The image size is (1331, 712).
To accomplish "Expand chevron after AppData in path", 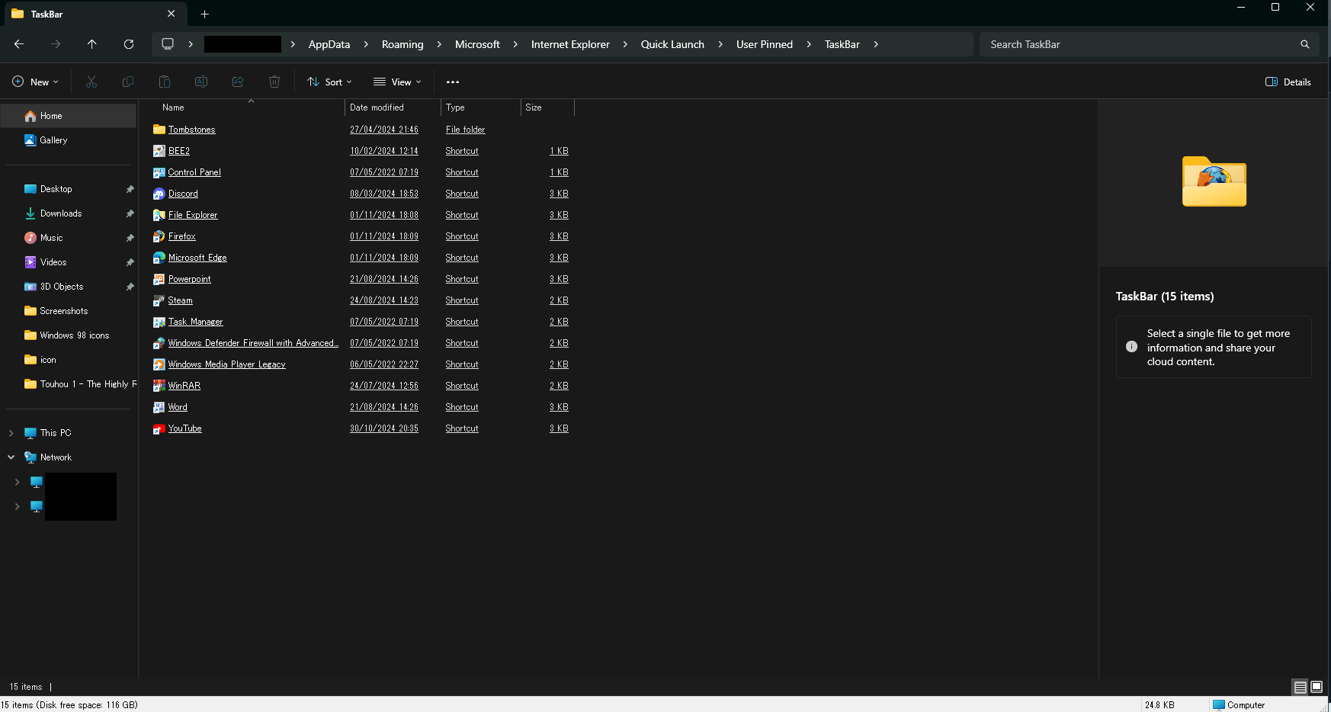I will pos(366,44).
